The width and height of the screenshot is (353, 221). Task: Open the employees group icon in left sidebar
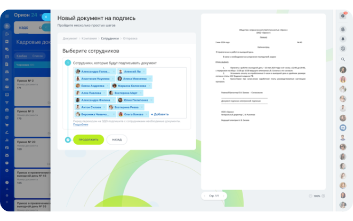[7, 86]
